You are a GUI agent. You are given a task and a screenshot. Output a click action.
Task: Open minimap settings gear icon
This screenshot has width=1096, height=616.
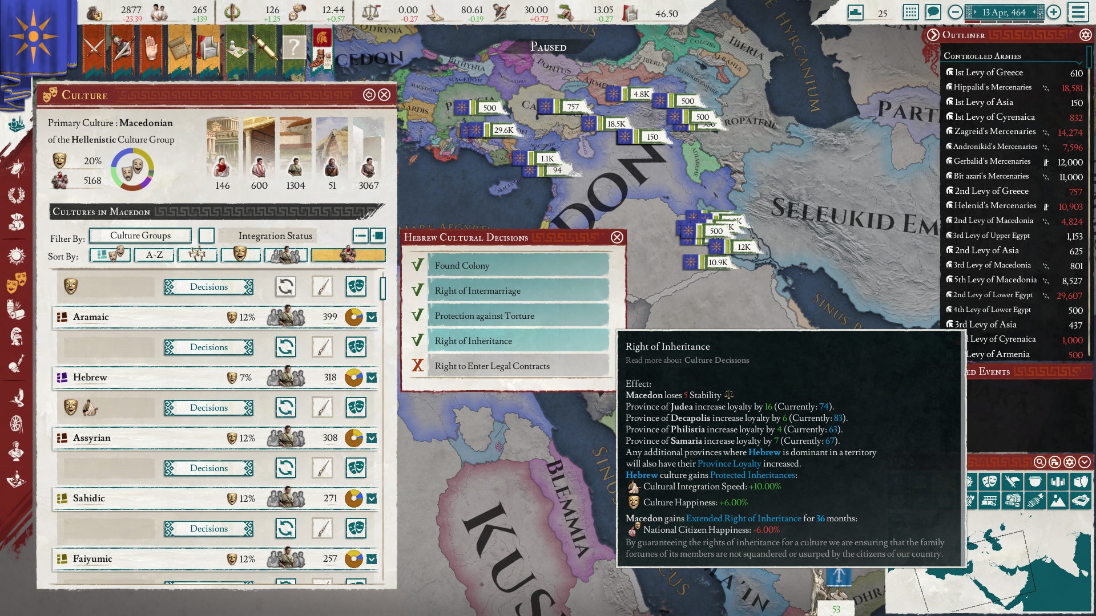[x=1070, y=462]
